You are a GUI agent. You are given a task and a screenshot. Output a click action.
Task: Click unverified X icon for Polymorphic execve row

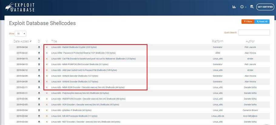point(47,93)
